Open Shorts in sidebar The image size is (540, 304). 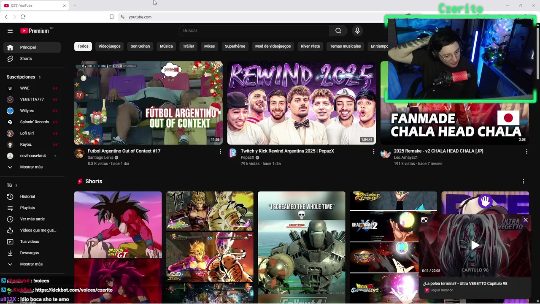click(x=32, y=59)
